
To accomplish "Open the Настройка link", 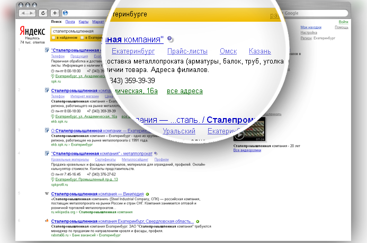I will click(x=309, y=32).
